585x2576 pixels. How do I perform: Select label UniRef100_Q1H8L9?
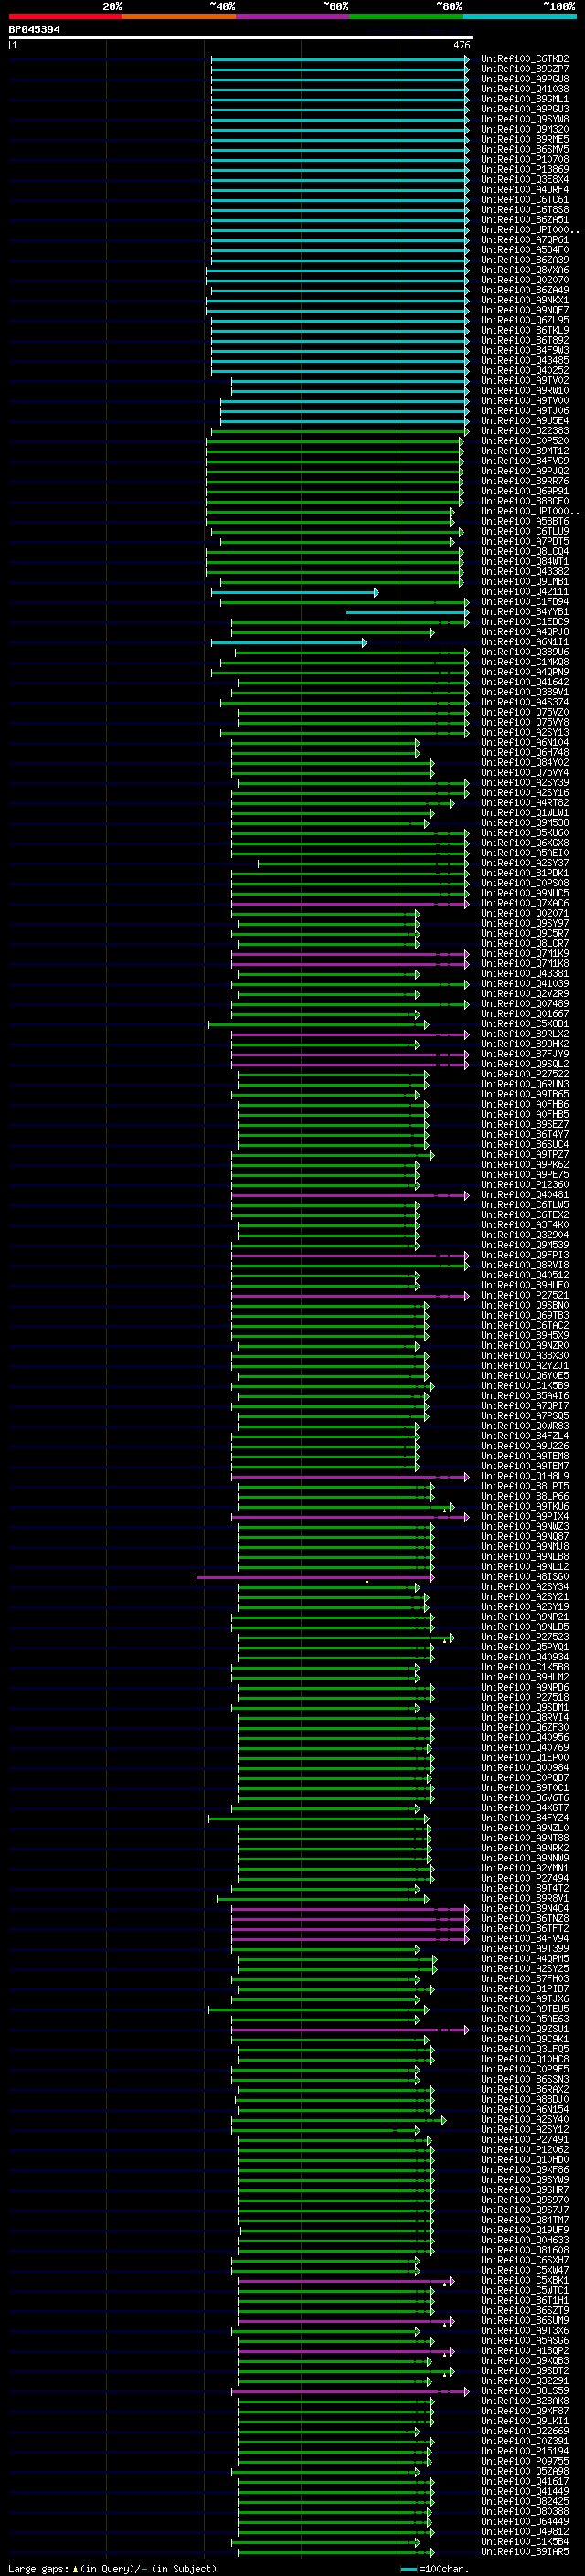[524, 1476]
